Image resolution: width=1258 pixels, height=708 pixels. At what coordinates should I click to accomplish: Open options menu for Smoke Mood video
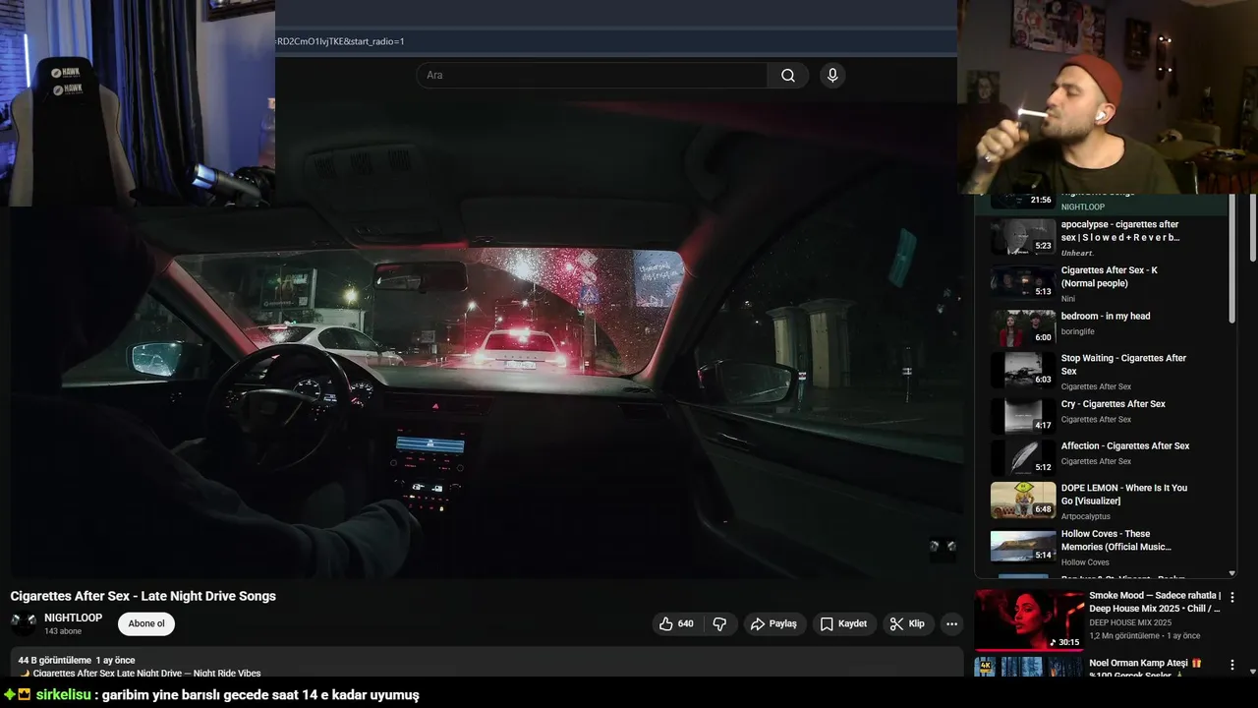pos(1232,597)
